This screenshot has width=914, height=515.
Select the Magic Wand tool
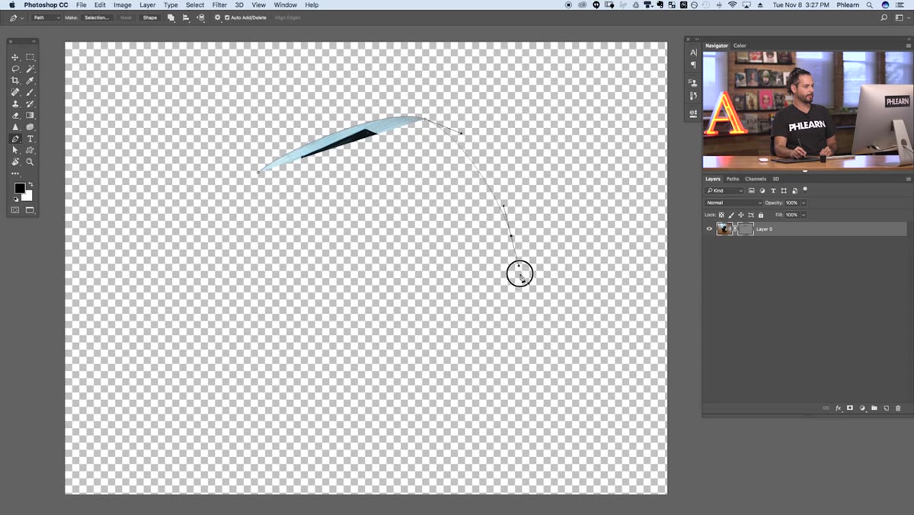[30, 69]
